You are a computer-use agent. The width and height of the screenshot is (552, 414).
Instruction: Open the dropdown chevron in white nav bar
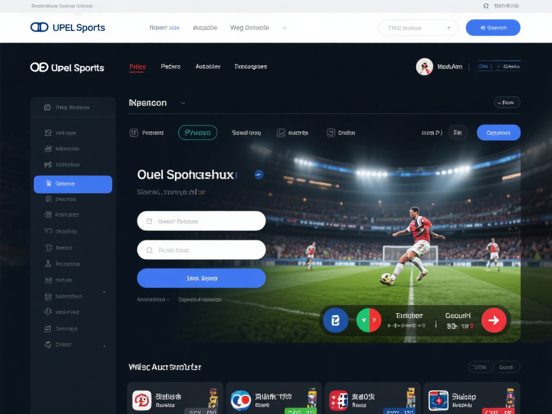pyautogui.click(x=284, y=28)
